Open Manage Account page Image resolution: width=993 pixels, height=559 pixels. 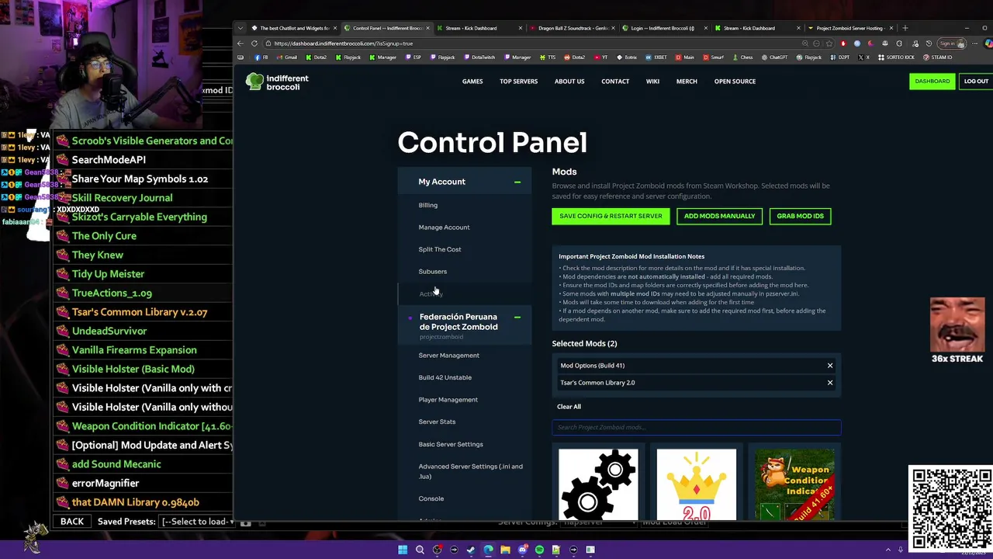click(x=445, y=227)
